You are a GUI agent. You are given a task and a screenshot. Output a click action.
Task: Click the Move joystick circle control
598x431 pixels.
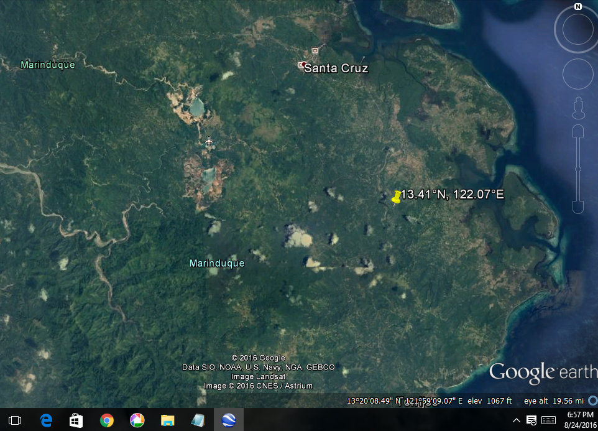576,74
